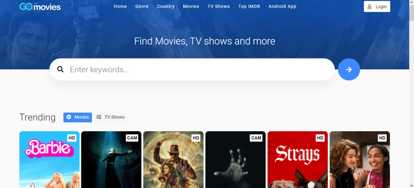Click the magnifier icon in search box
The height and width of the screenshot is (188, 414).
click(61, 69)
